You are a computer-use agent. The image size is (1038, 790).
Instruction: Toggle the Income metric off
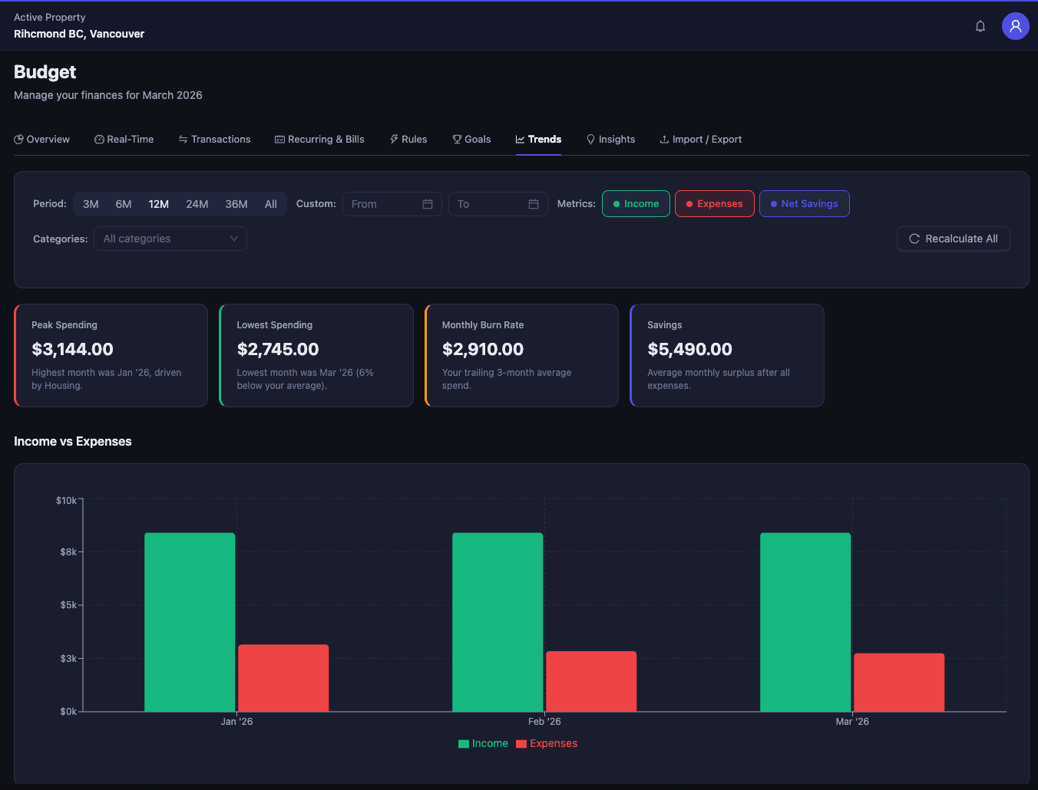[636, 204]
